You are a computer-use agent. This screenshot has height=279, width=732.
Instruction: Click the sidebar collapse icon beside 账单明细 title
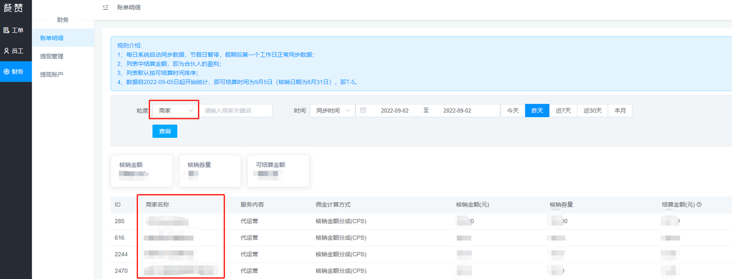105,7
